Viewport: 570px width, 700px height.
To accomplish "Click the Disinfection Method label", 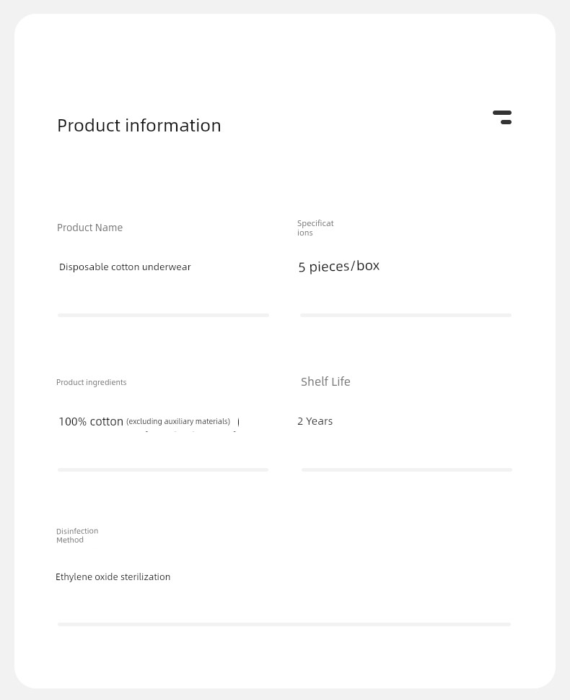I will 77,535.
